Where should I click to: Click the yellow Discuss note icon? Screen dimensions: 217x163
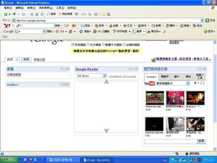(x=104, y=14)
